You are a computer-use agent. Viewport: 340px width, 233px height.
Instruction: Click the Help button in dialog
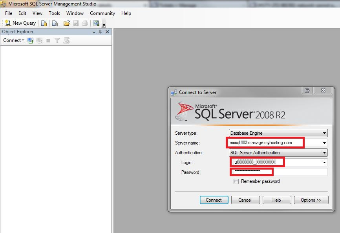point(277,200)
